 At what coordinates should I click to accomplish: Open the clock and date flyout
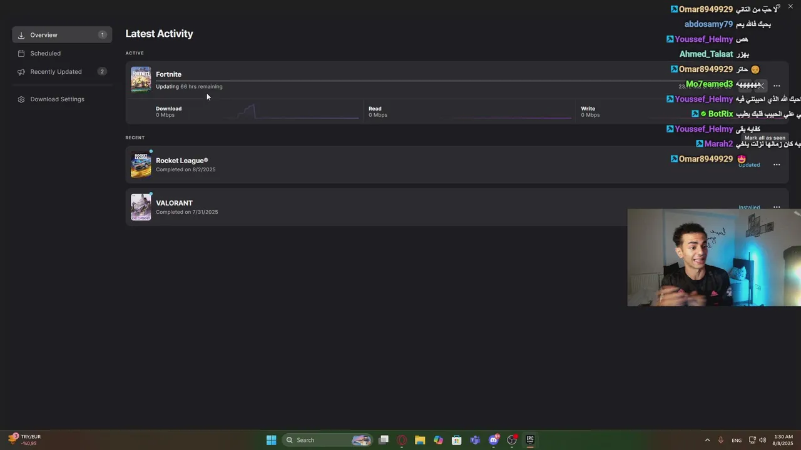783,440
